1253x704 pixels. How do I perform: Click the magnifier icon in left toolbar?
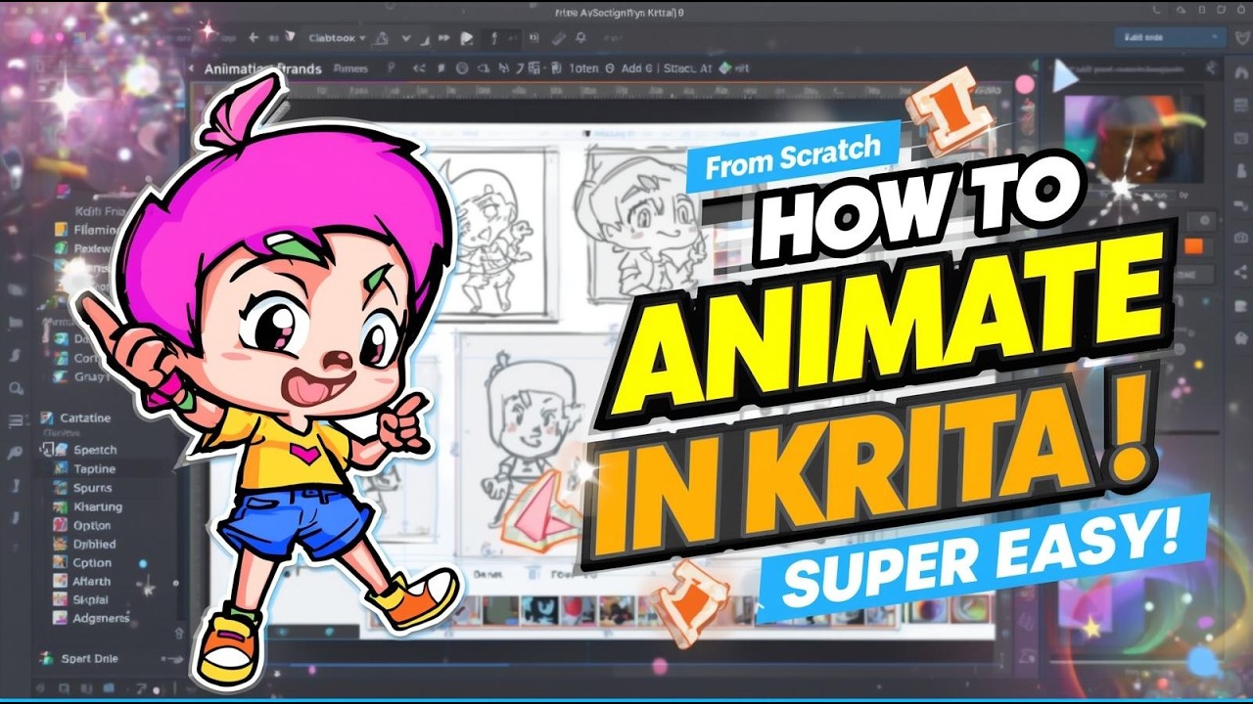tap(16, 389)
